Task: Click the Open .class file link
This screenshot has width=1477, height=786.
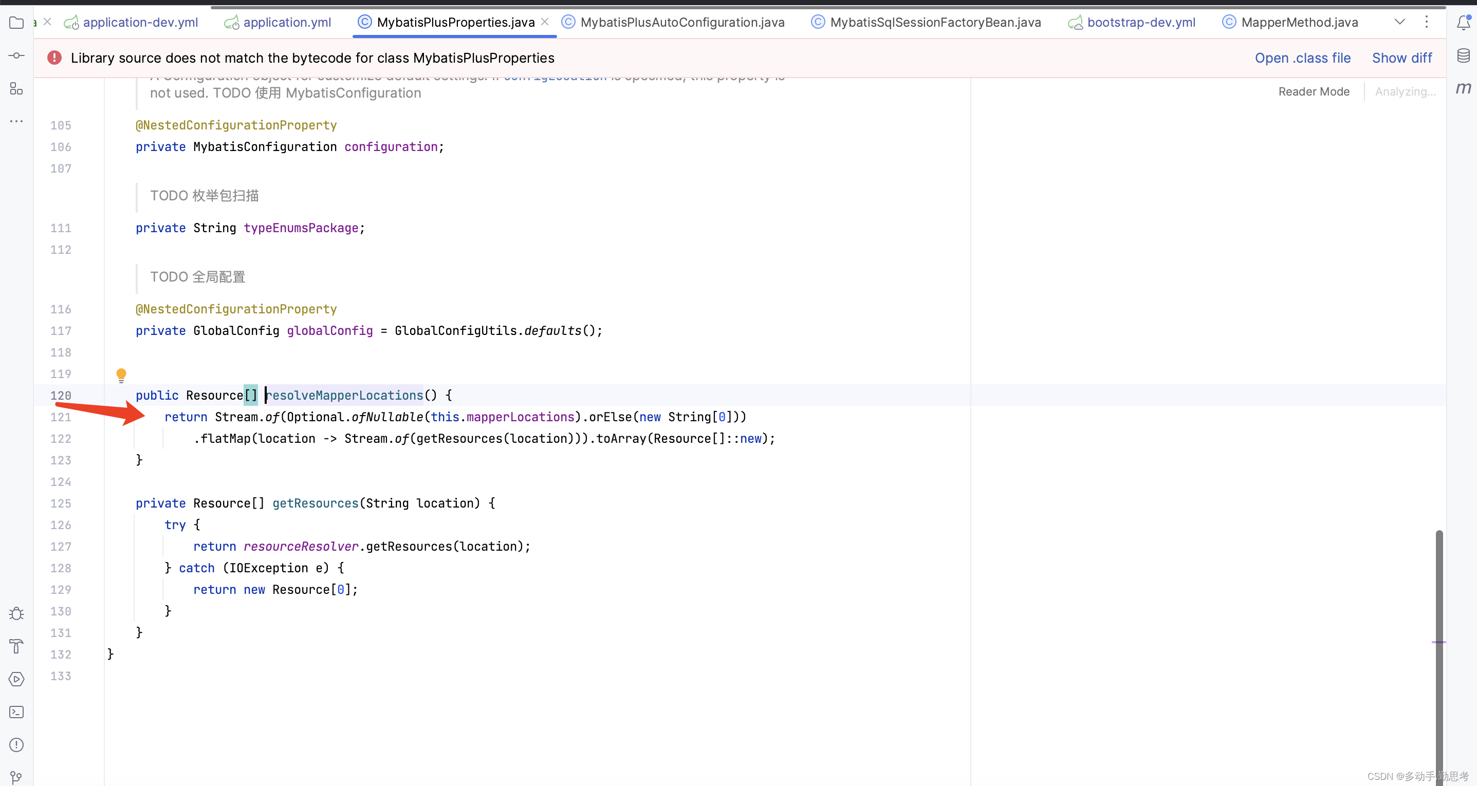Action: pos(1302,58)
